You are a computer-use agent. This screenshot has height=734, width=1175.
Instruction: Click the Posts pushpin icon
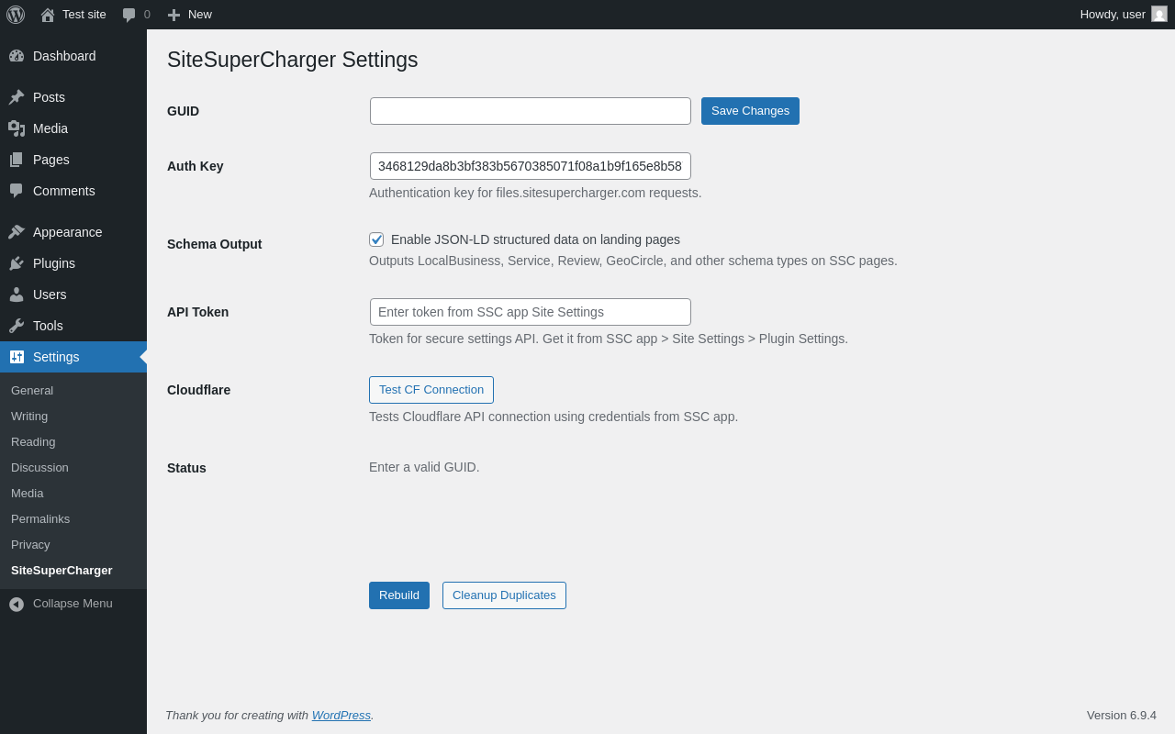(17, 97)
